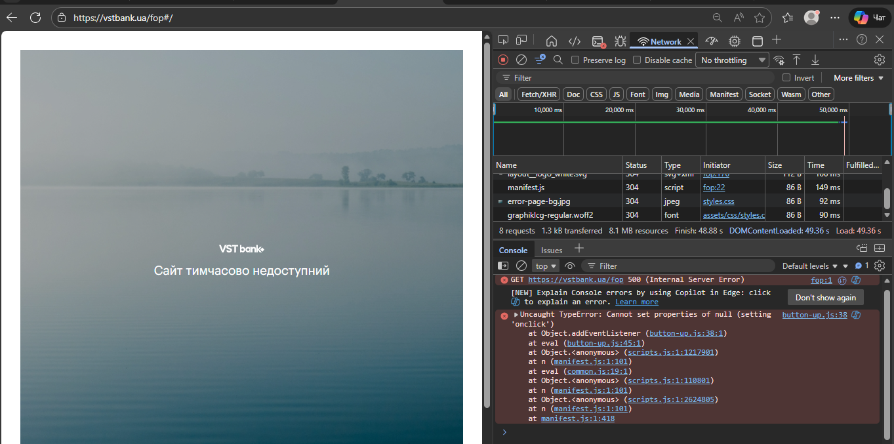The height and width of the screenshot is (444, 894).
Task: Expand the More filters dropdown
Action: click(859, 77)
